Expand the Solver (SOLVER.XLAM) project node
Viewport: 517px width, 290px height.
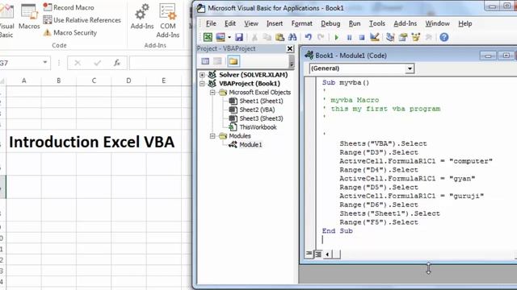(x=202, y=75)
